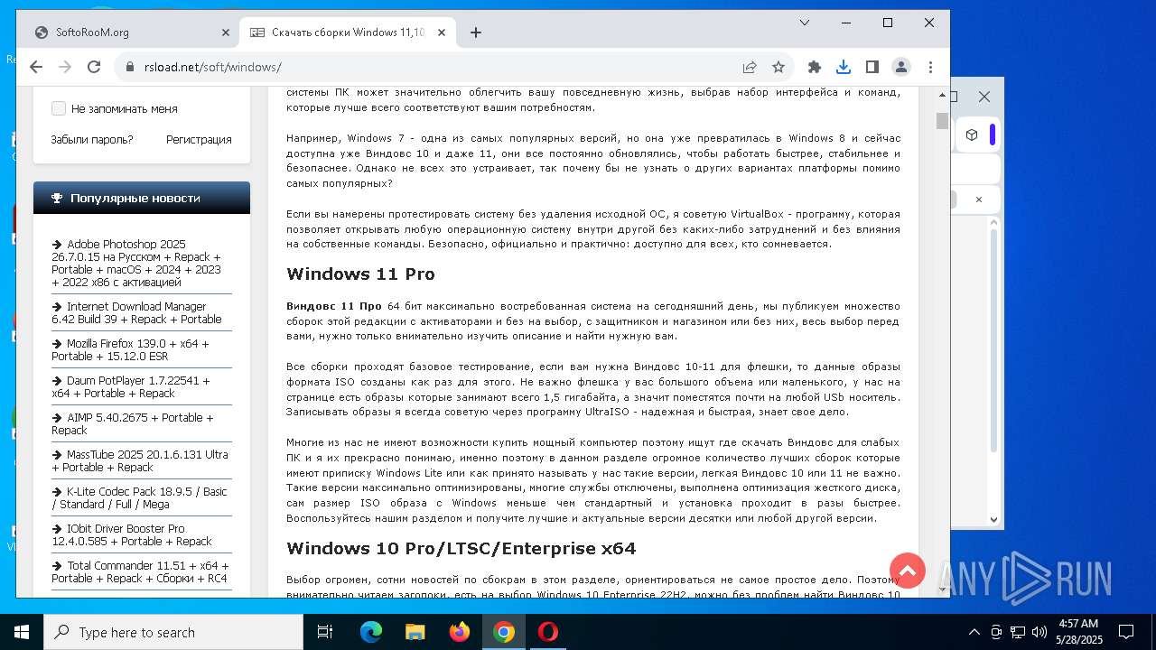Click red scroll-to-top arrow button
Viewport: 1156px width, 650px height.
pos(908,571)
